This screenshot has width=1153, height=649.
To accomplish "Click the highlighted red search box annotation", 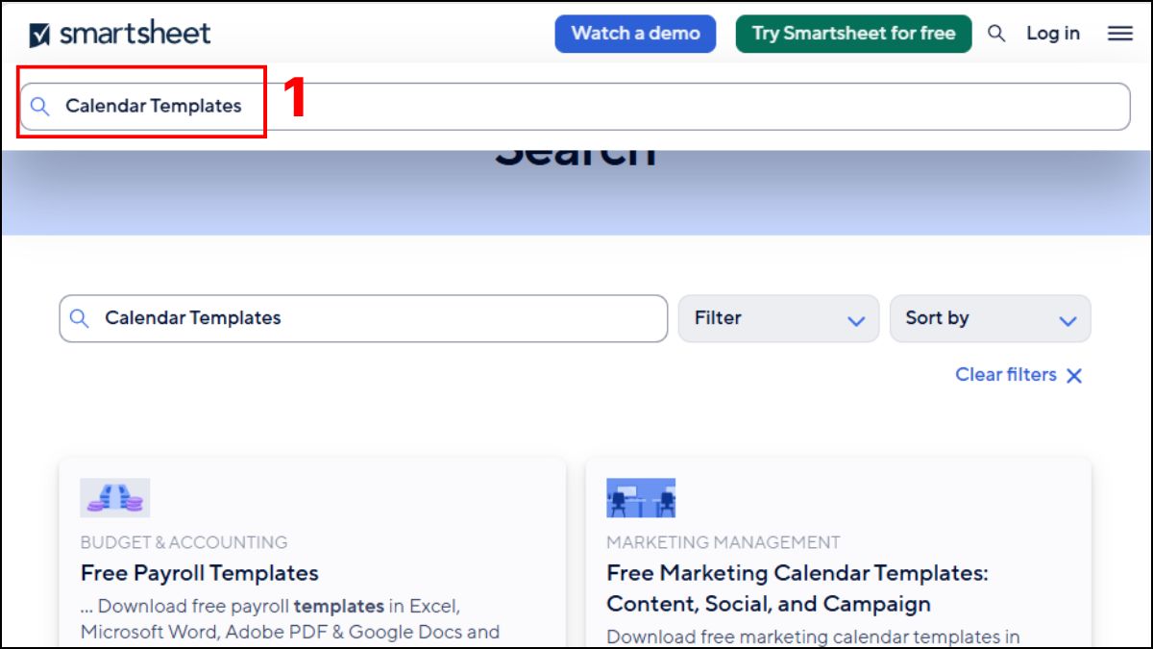I will coord(141,106).
